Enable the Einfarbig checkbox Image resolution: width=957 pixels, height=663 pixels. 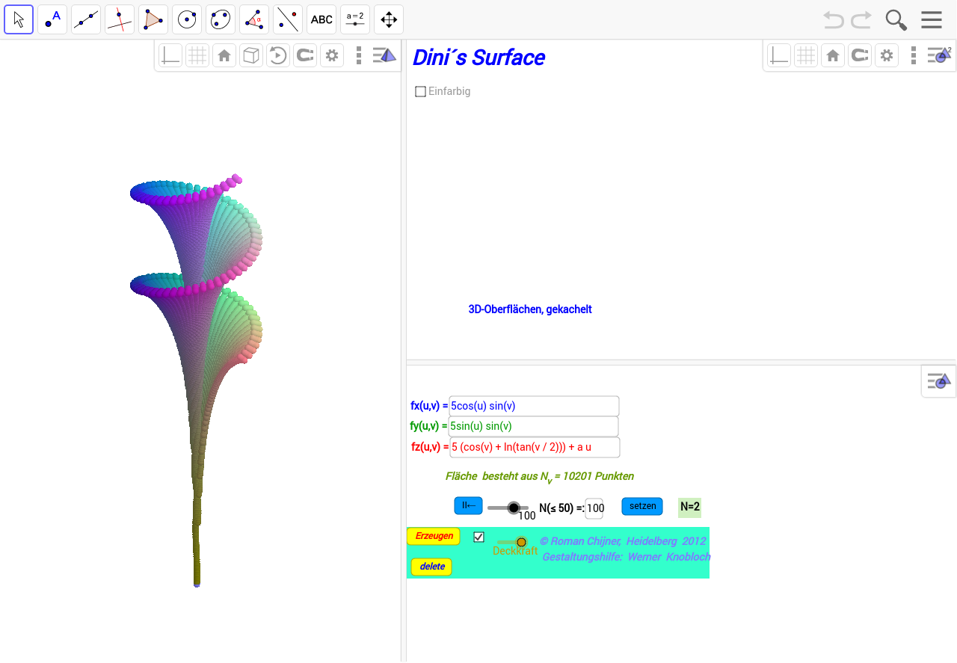coord(420,91)
